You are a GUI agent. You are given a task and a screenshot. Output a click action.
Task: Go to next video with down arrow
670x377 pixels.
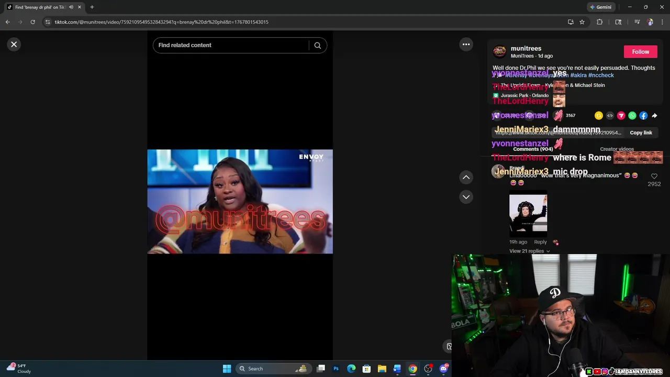click(x=466, y=197)
